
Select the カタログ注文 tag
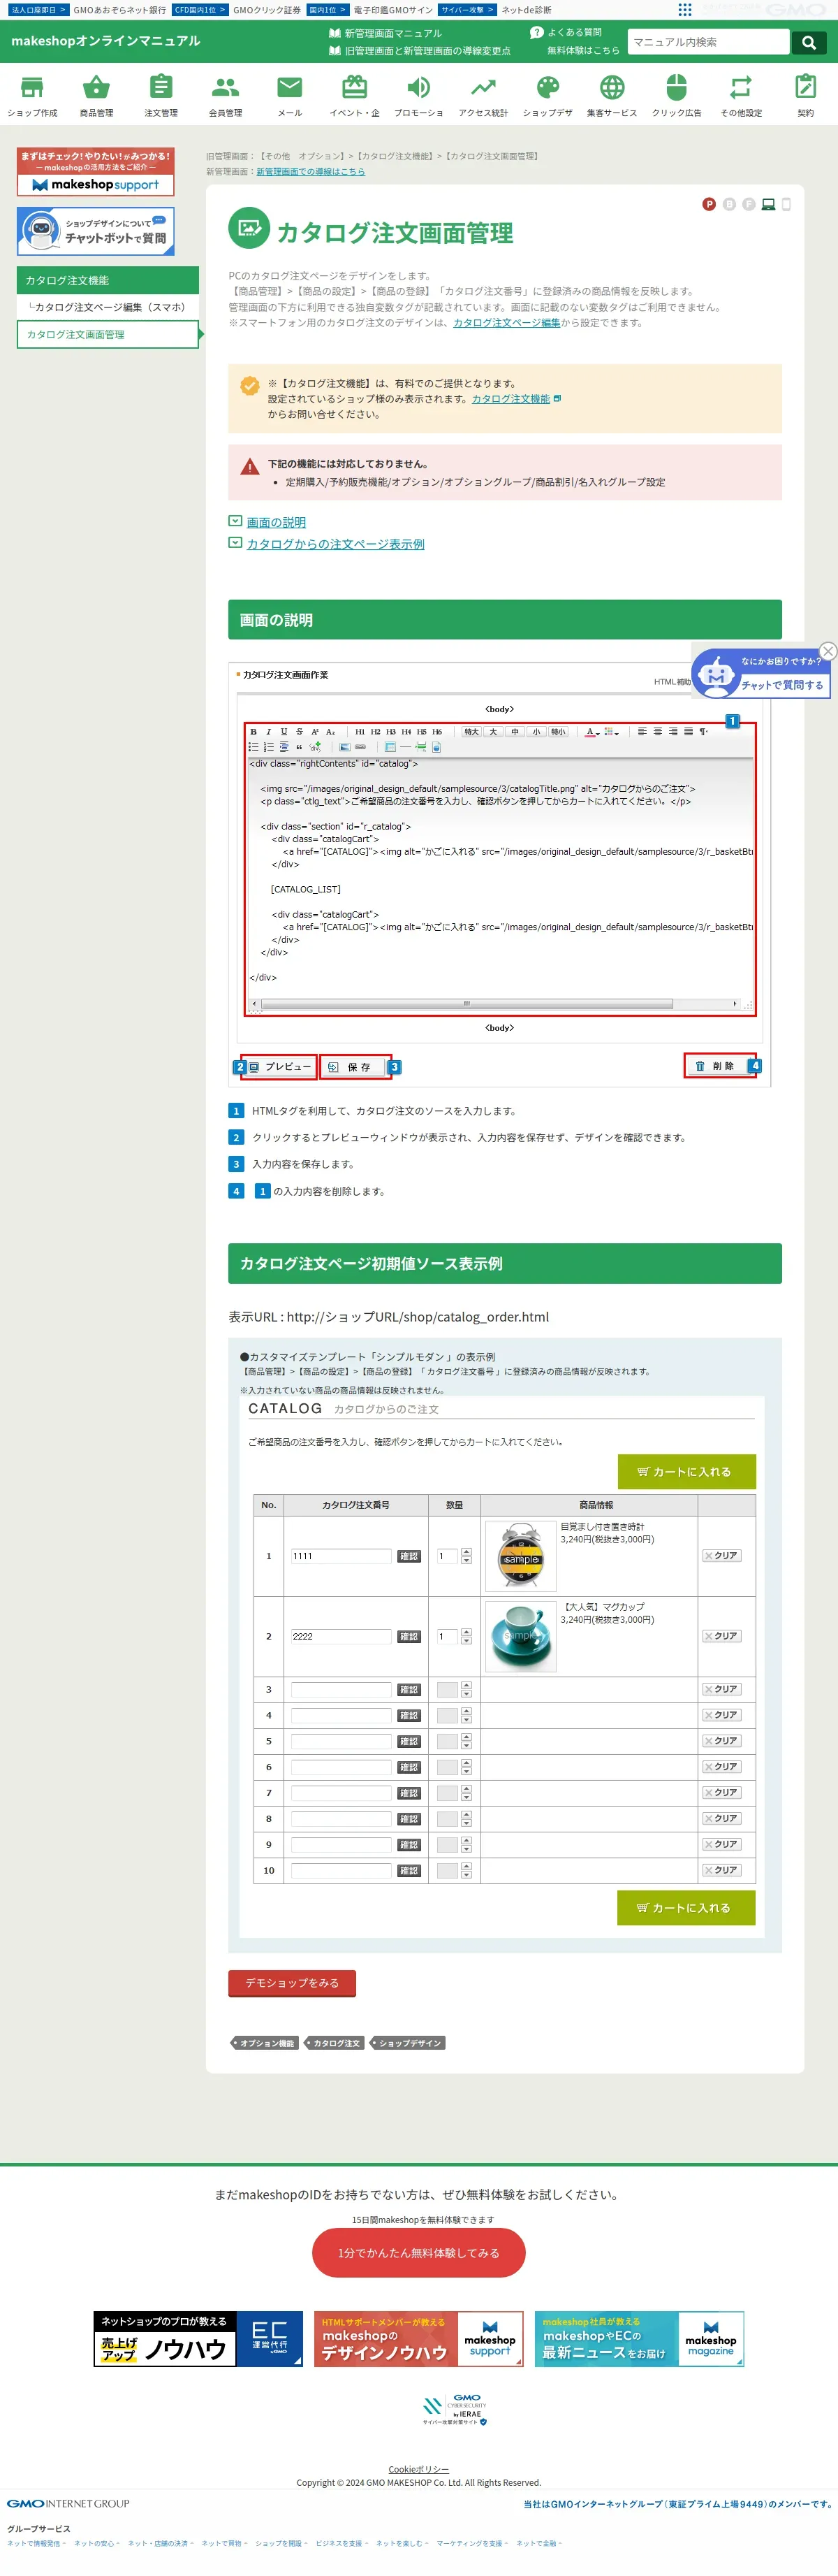[335, 2043]
